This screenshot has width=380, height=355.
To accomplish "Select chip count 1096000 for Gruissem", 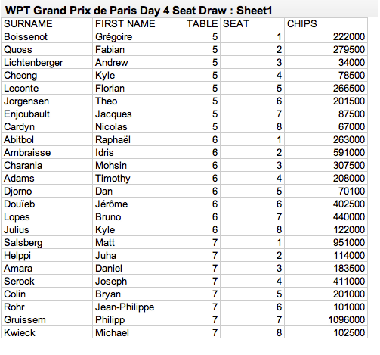I will pos(326,320).
